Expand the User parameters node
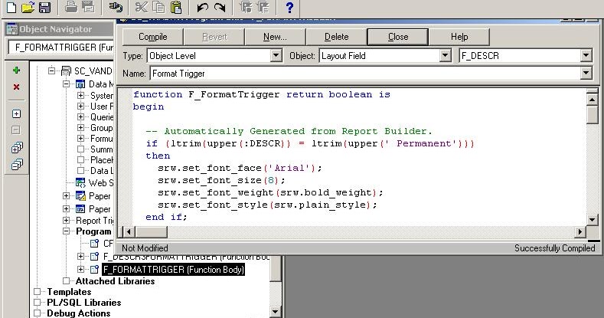Screen dimensions: 604x318 (80, 106)
